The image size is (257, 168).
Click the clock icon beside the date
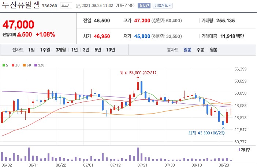[x=78, y=6]
